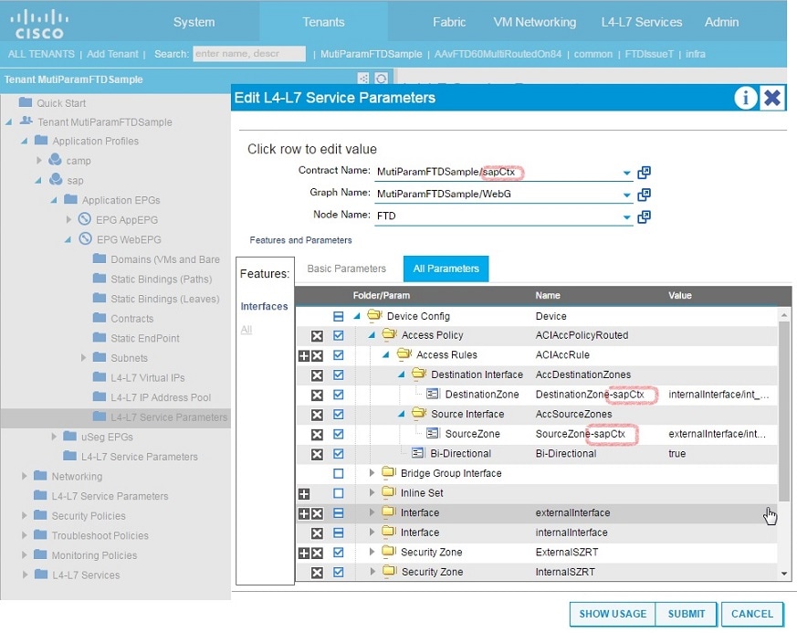The height and width of the screenshot is (633, 797).
Task: Delete the externalInterface row
Action: click(x=317, y=513)
